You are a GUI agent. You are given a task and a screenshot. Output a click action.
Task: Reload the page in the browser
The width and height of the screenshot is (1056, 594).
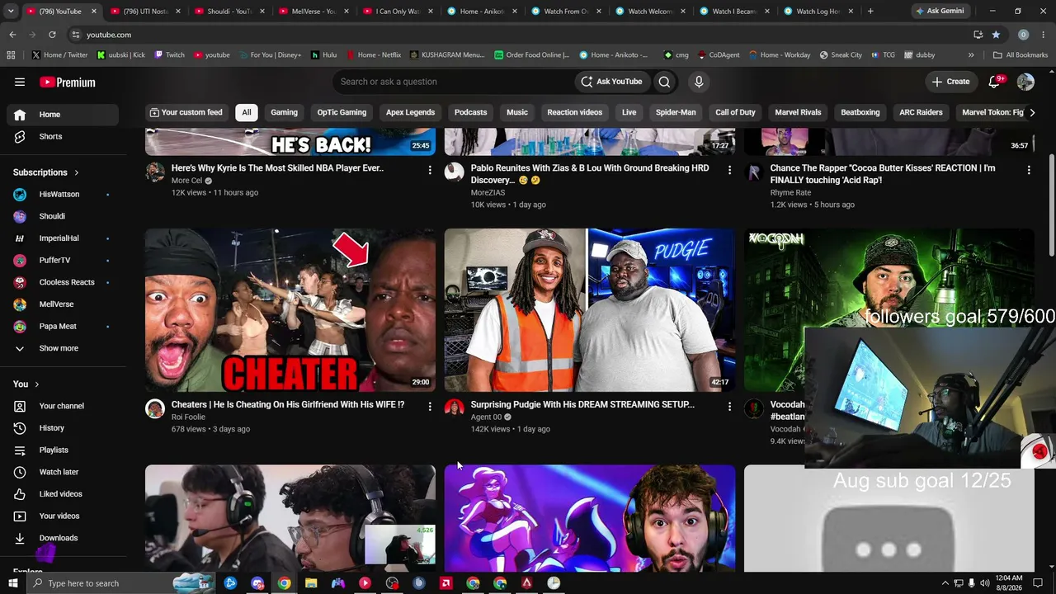(x=52, y=35)
